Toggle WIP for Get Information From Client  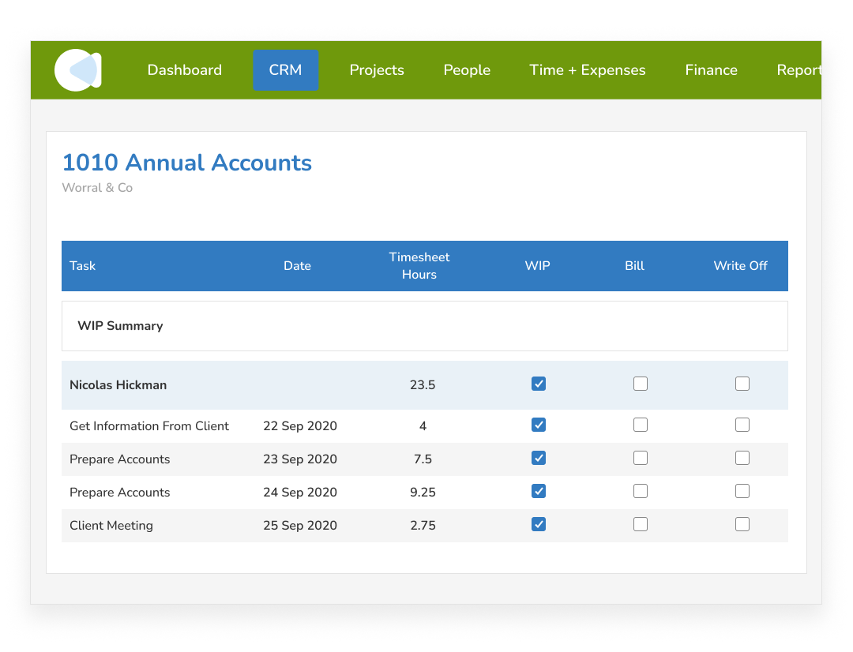539,425
